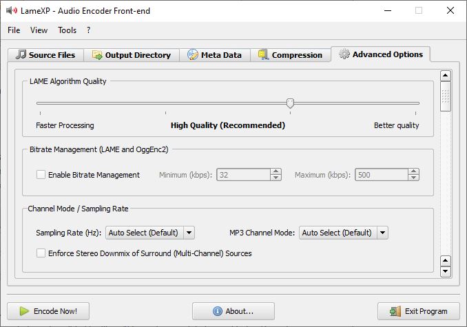Click the disc icon on Meta Data tab
Screen dimensions: 467x327
(192, 55)
